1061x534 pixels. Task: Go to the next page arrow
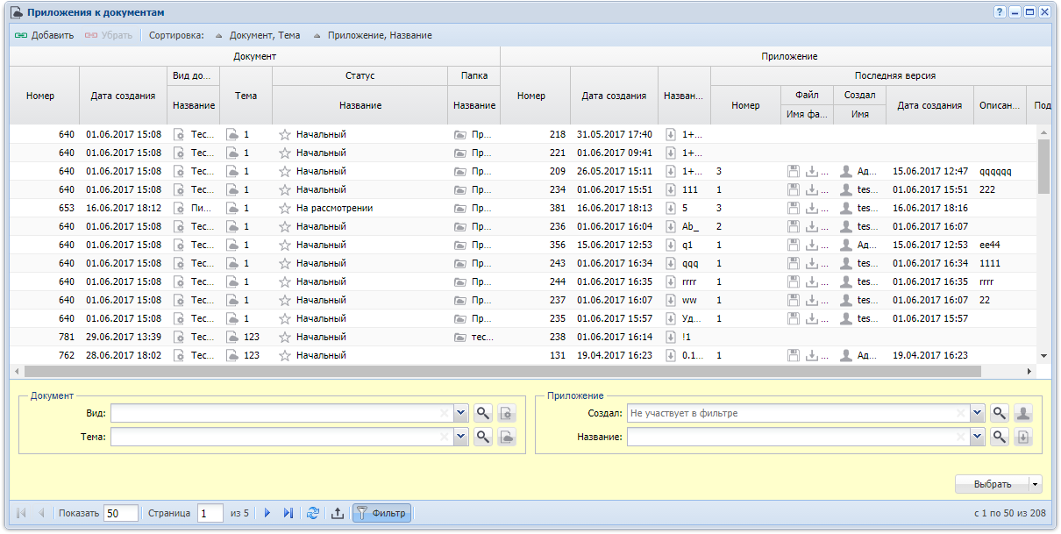point(267,513)
